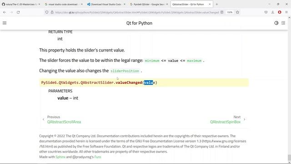Viewport: 291px width, 164px height.
Task: Bookmark this page with the star icon
Action: point(237,12)
